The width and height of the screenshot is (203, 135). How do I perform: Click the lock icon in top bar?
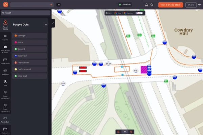coord(146,5)
